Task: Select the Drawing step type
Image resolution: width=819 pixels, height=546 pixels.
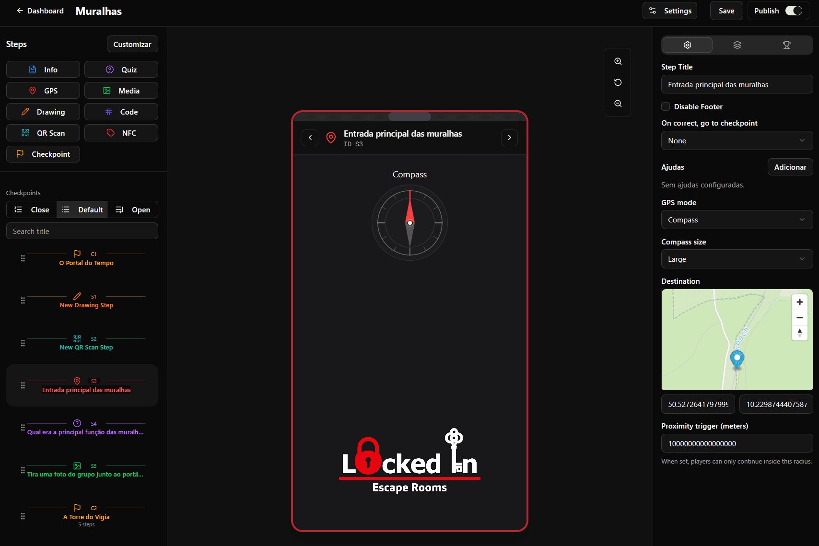Action: point(43,112)
